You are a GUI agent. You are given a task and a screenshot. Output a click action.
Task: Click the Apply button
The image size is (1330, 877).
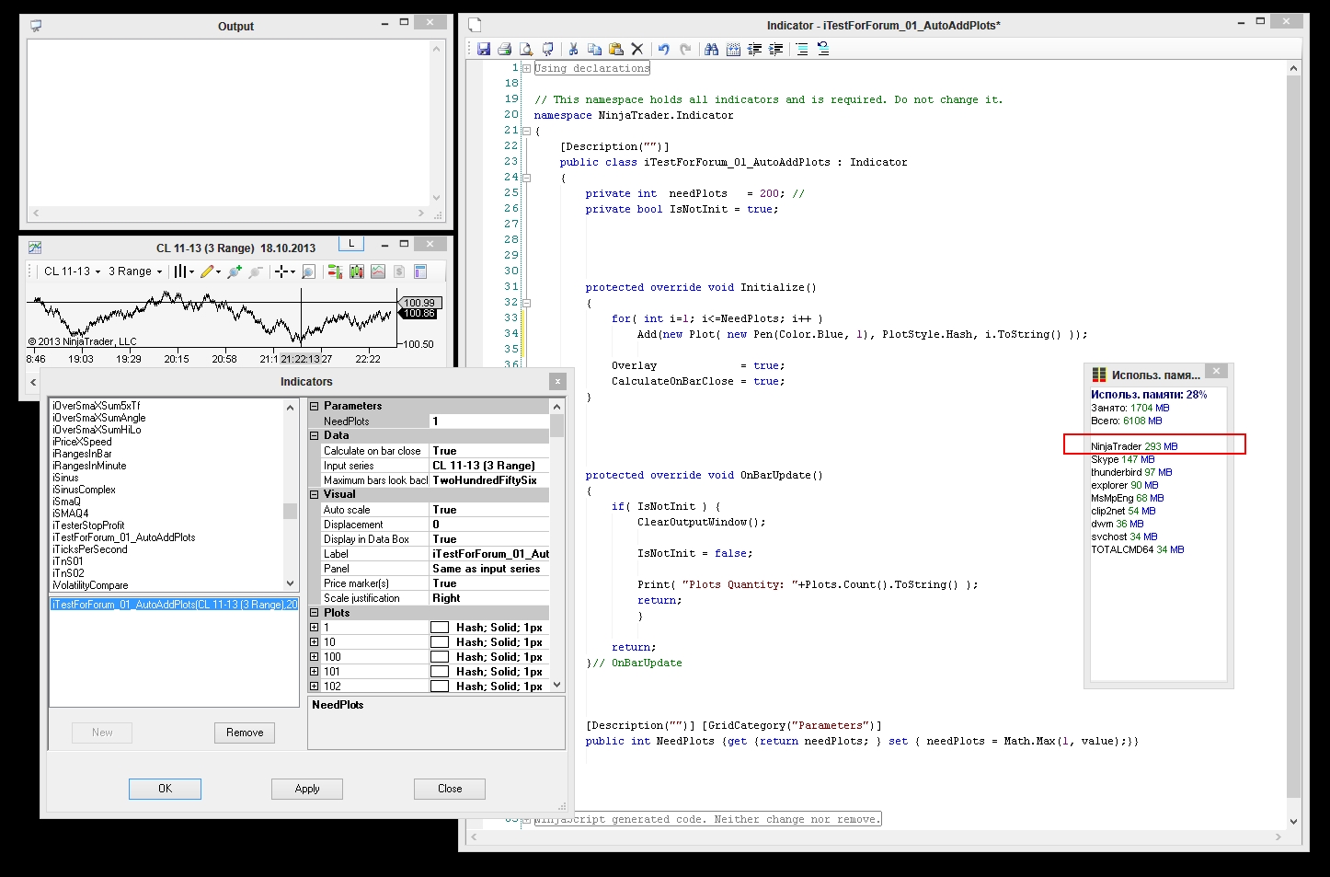pyautogui.click(x=307, y=789)
